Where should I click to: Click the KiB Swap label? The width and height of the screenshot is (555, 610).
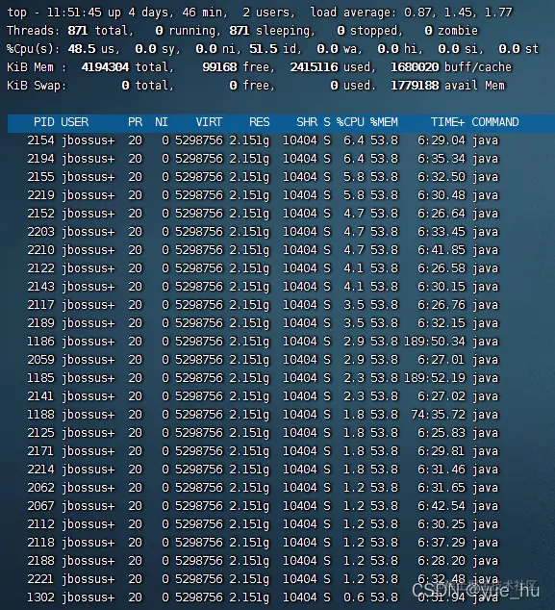click(37, 86)
